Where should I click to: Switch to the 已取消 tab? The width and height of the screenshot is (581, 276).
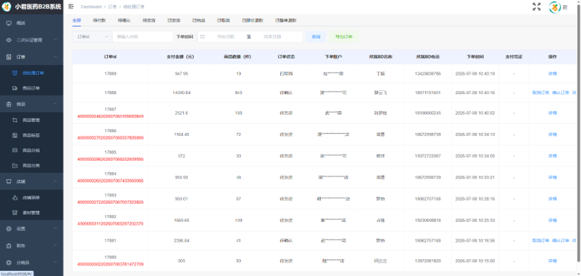[x=223, y=21]
